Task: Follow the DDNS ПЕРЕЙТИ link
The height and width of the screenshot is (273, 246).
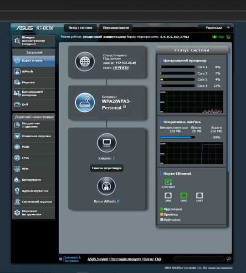Action: (121, 68)
